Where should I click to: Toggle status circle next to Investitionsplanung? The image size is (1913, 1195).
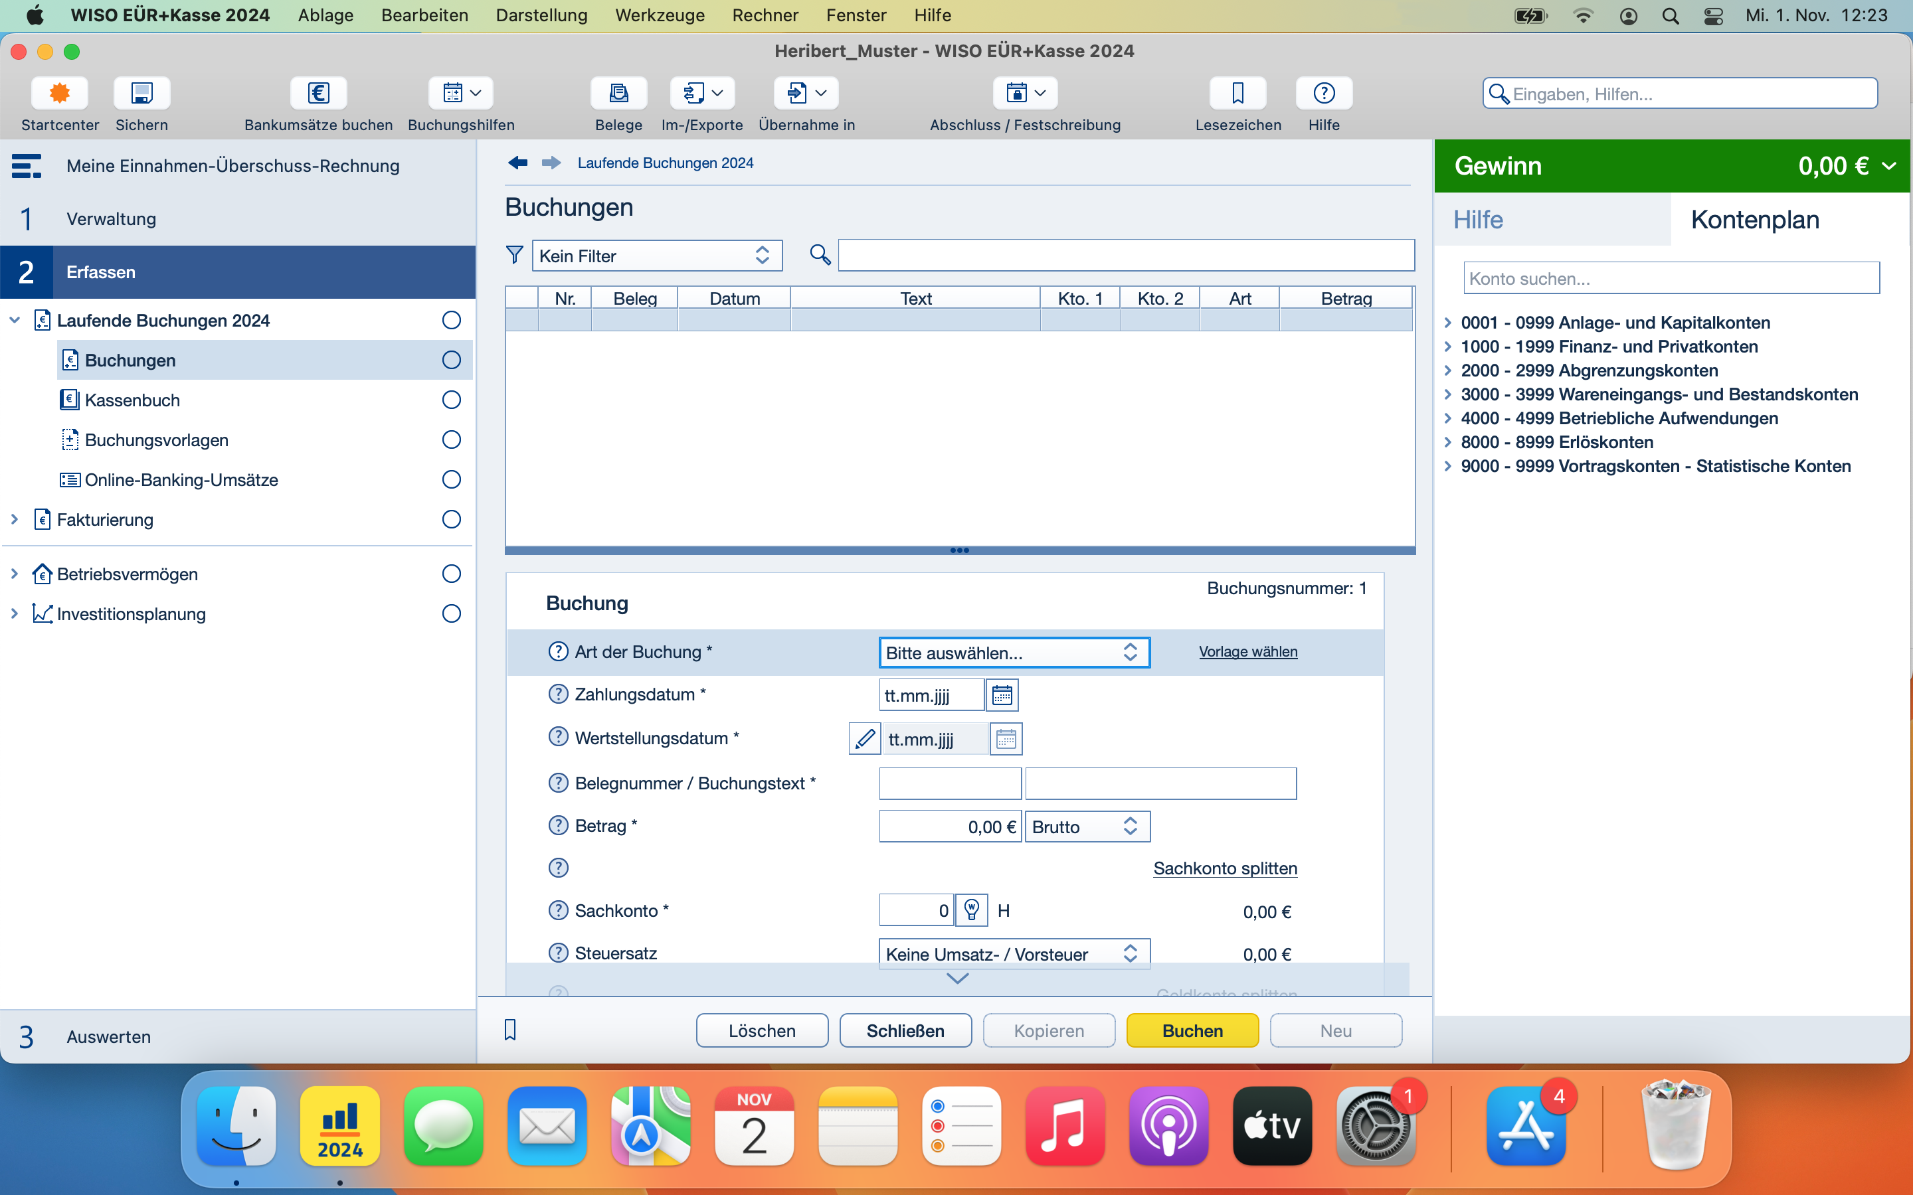click(x=452, y=613)
